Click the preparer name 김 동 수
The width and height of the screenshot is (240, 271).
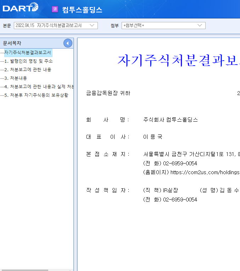coord(229,190)
